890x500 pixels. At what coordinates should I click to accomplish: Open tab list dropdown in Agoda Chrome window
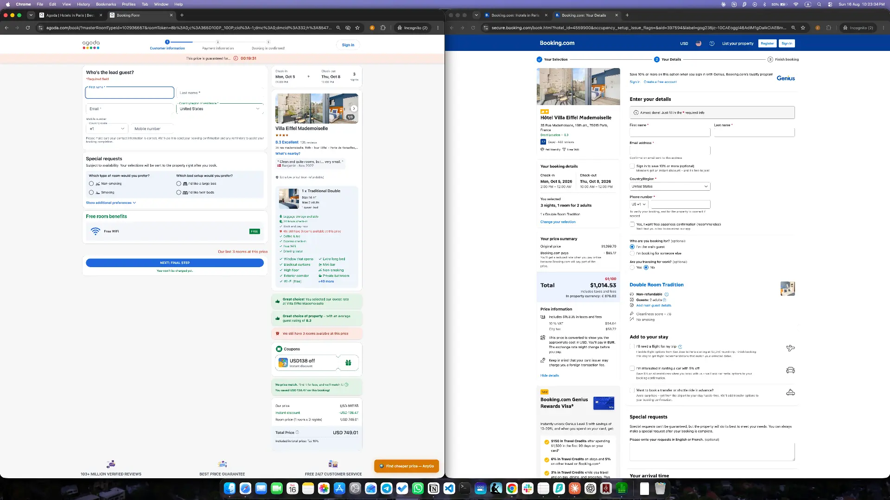31,15
